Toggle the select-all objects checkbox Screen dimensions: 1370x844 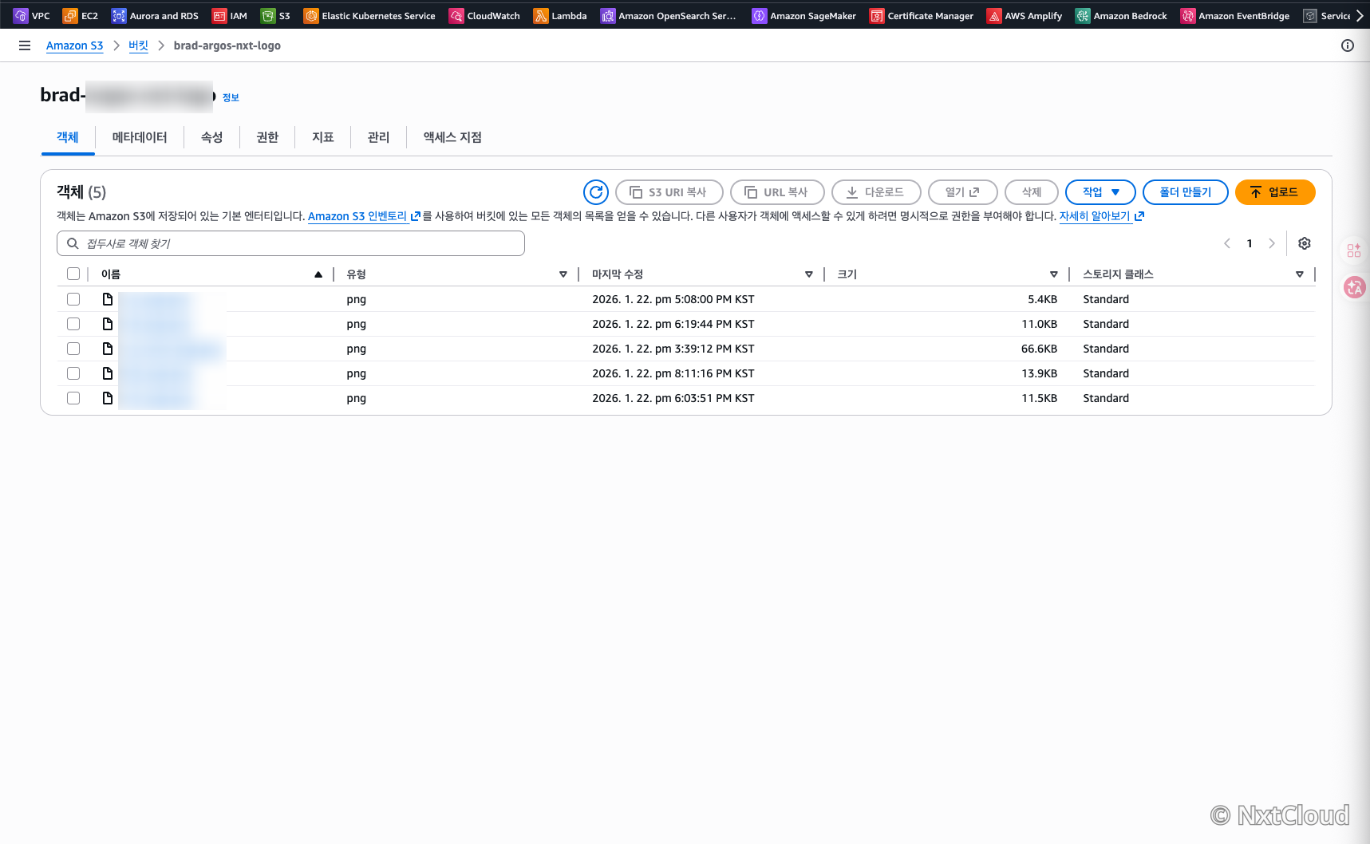(73, 274)
